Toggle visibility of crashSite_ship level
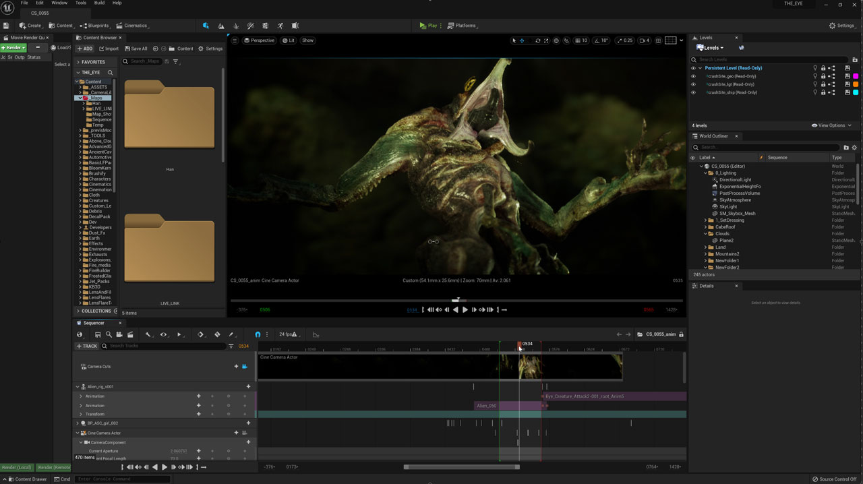 [x=693, y=92]
